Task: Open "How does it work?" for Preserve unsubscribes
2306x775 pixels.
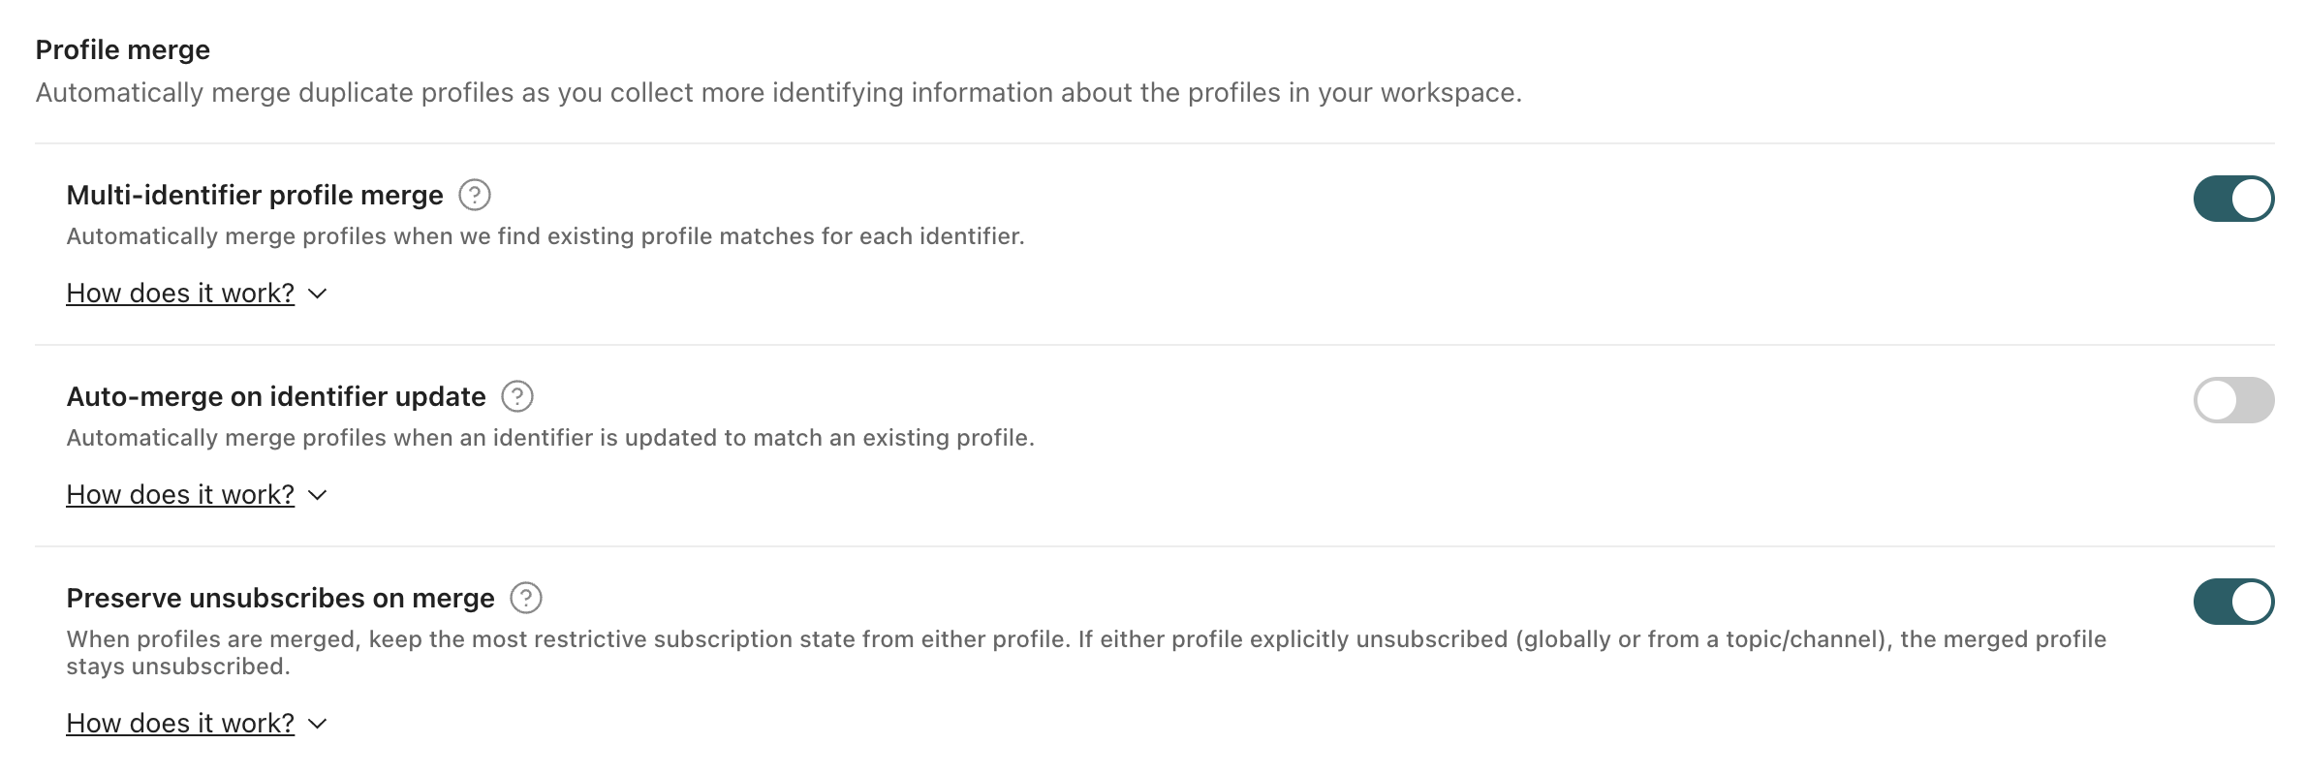Action: coord(180,724)
